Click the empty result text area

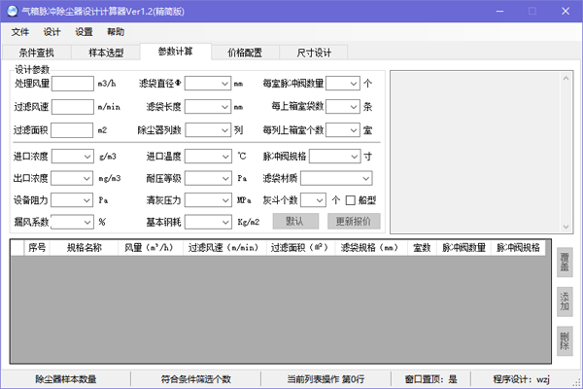click(475, 153)
